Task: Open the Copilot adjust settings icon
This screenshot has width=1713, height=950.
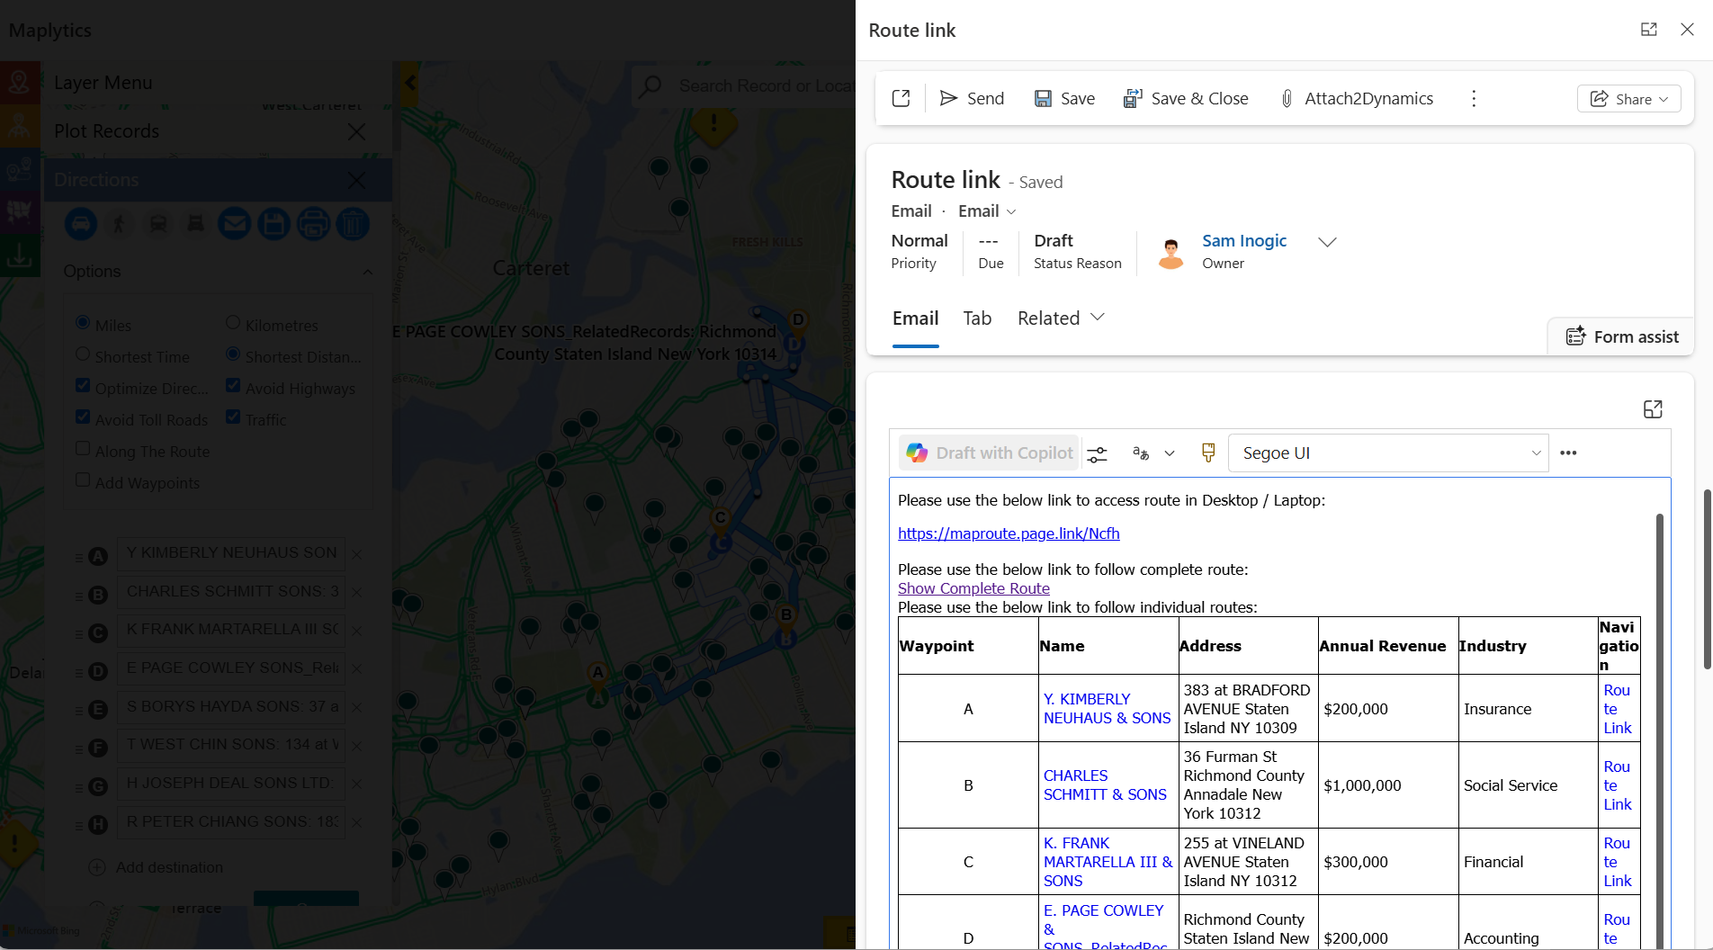Action: click(x=1097, y=453)
